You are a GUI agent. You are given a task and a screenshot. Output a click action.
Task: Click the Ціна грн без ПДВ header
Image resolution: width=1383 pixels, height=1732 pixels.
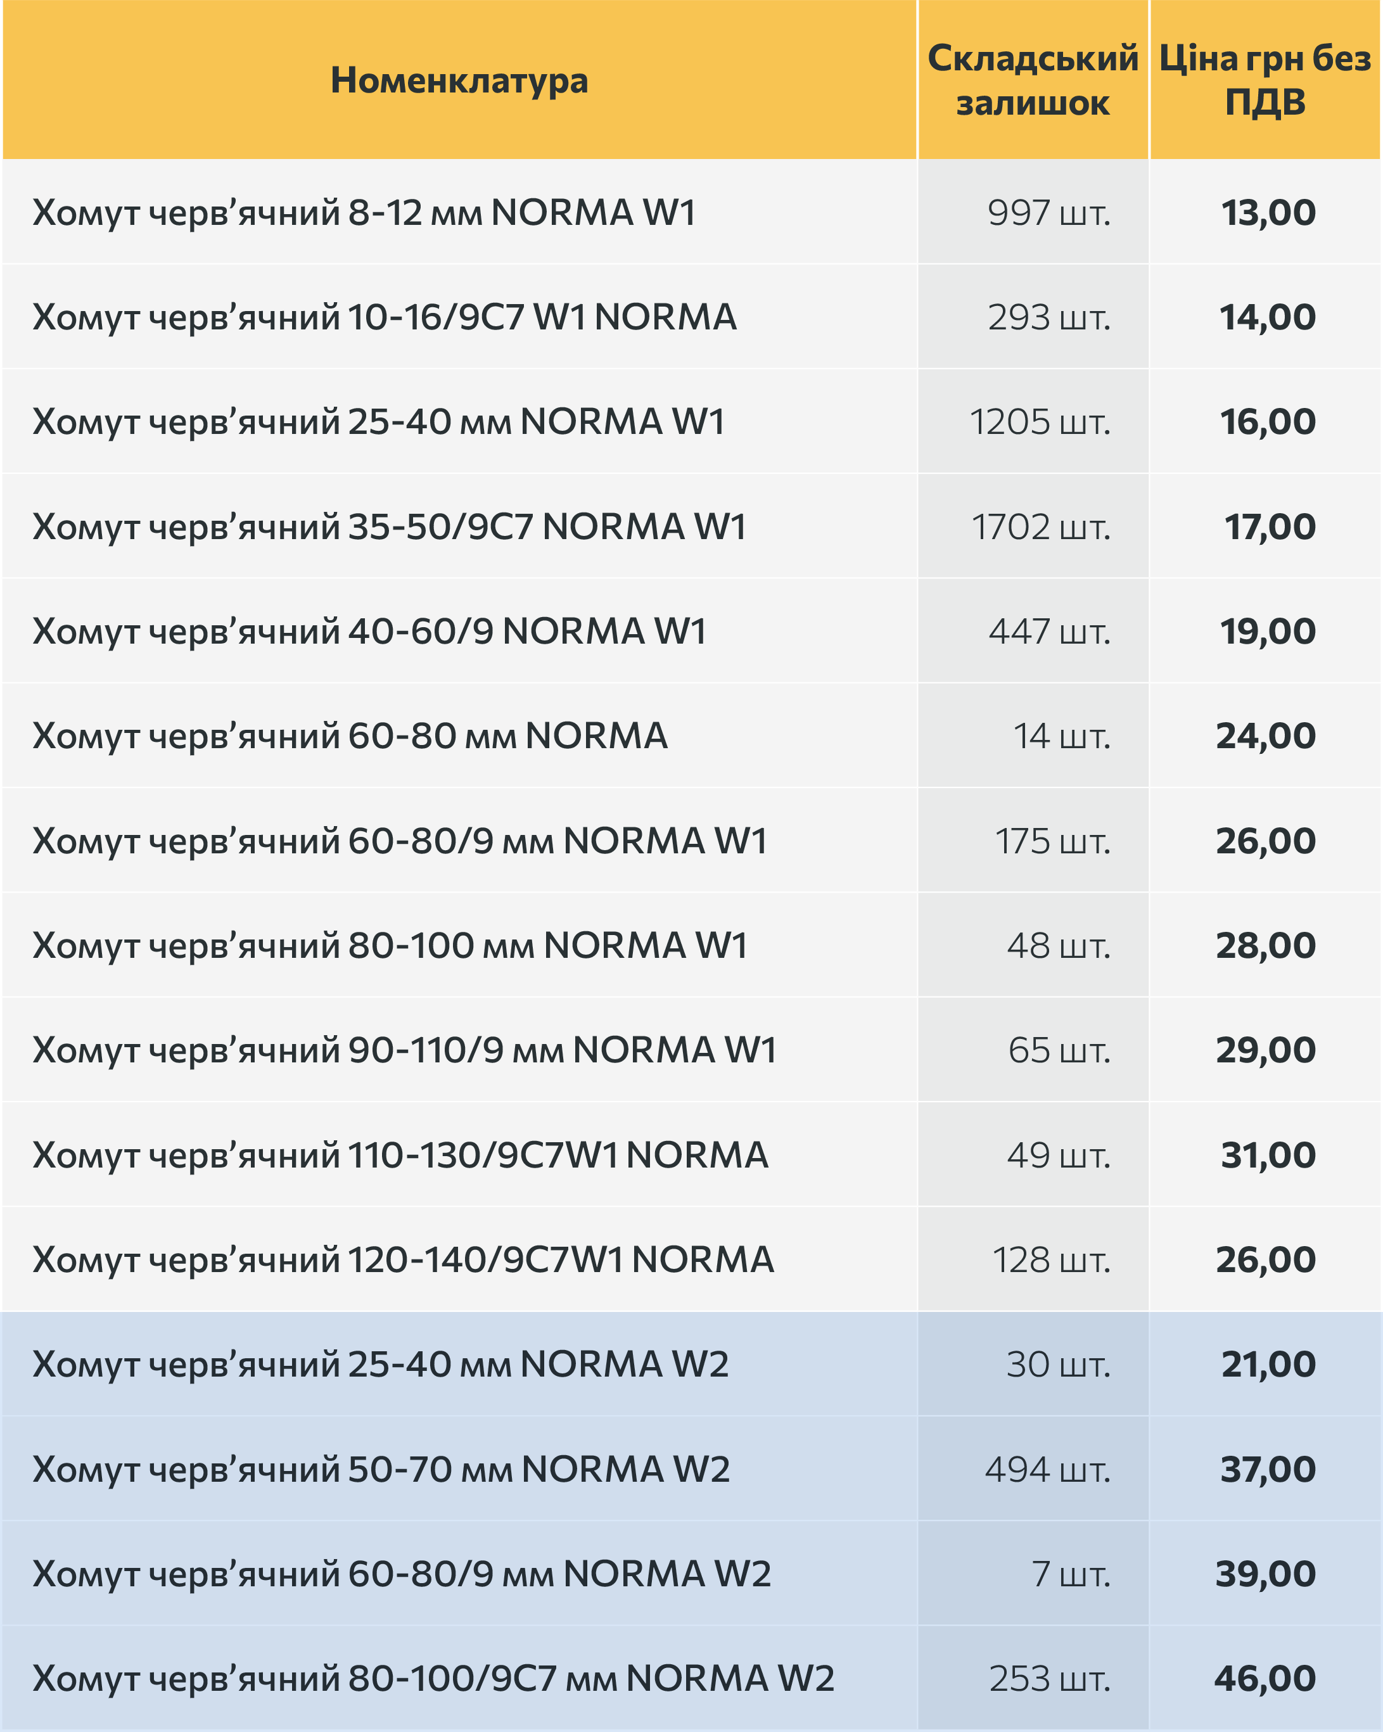(x=1266, y=80)
